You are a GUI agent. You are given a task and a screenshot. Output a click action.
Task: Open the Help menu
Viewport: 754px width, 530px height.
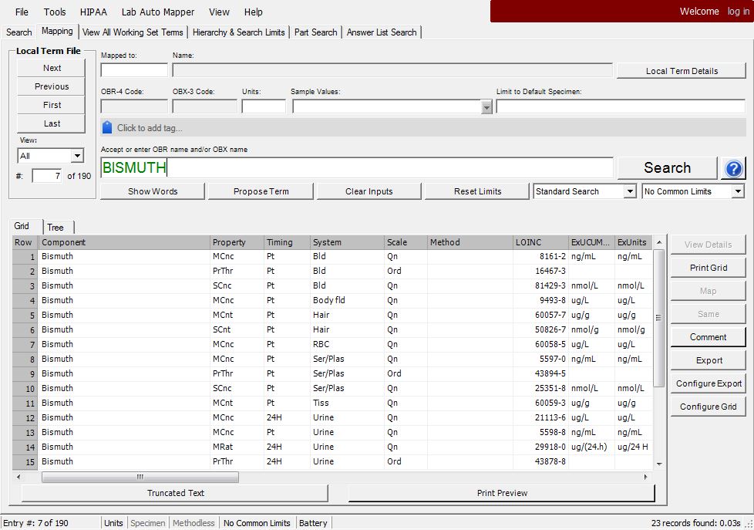click(254, 12)
